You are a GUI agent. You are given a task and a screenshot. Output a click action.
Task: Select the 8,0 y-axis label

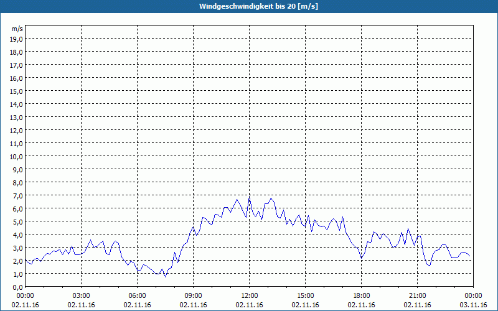[x=18, y=183]
